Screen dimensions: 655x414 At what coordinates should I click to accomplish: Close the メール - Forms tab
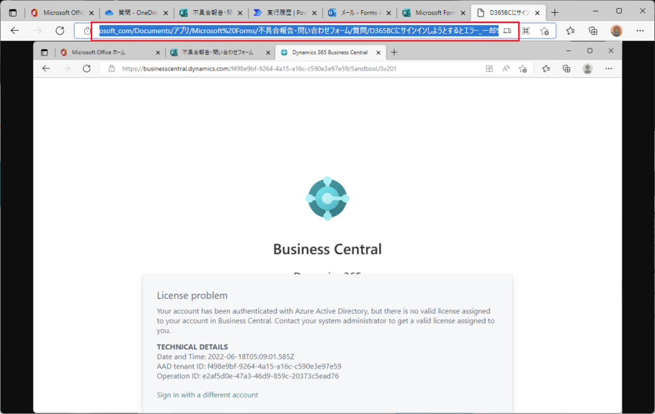[389, 13]
